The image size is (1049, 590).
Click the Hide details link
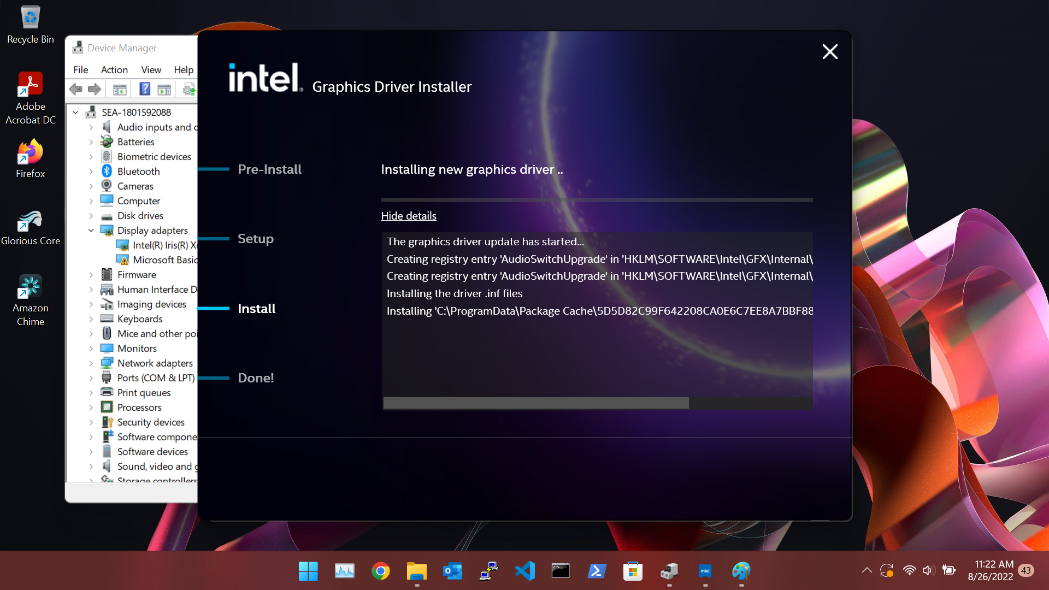pyautogui.click(x=409, y=216)
